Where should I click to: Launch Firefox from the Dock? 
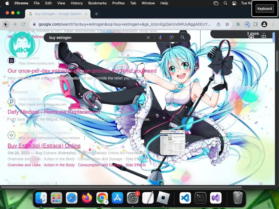point(87,198)
